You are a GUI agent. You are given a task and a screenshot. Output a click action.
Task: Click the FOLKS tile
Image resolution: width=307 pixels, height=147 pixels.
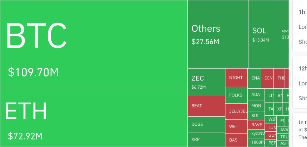coord(236,95)
